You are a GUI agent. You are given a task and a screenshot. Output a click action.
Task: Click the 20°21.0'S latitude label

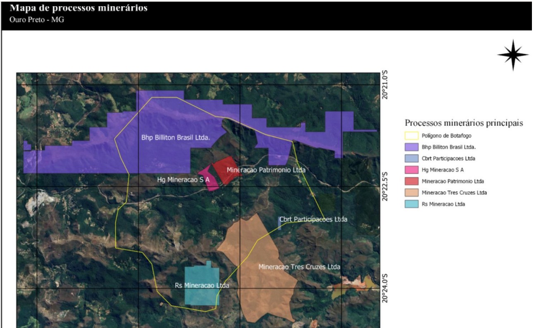click(x=386, y=85)
